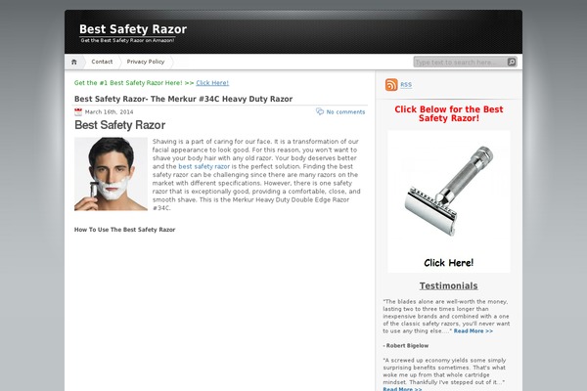Screen dimensions: 587x391
Task: Click the safety razor product image
Action: pyautogui.click(x=448, y=191)
